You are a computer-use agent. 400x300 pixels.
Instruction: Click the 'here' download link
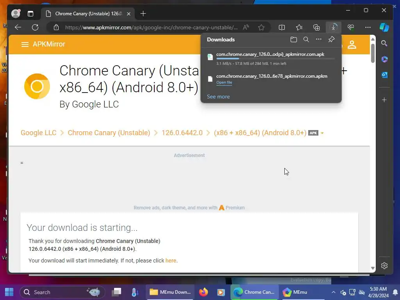point(171,261)
